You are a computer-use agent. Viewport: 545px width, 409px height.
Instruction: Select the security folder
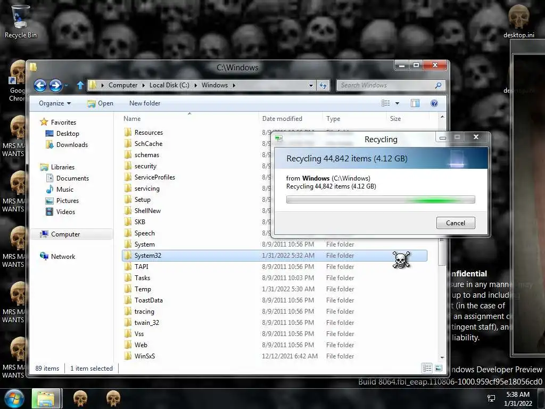click(145, 166)
